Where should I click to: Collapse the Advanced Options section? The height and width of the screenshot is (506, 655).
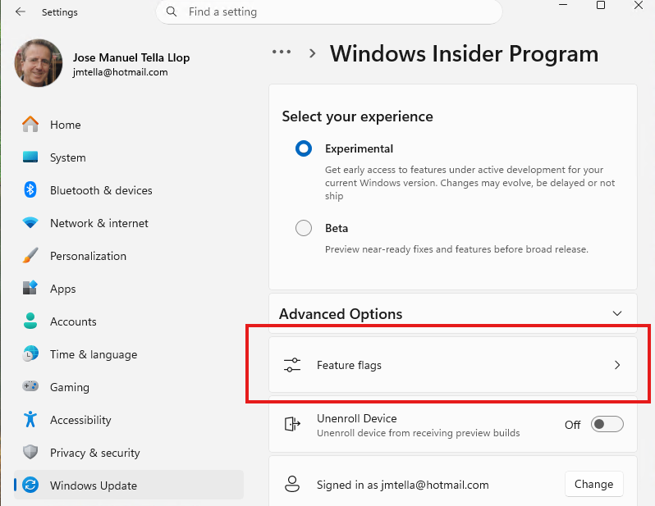[x=618, y=314]
